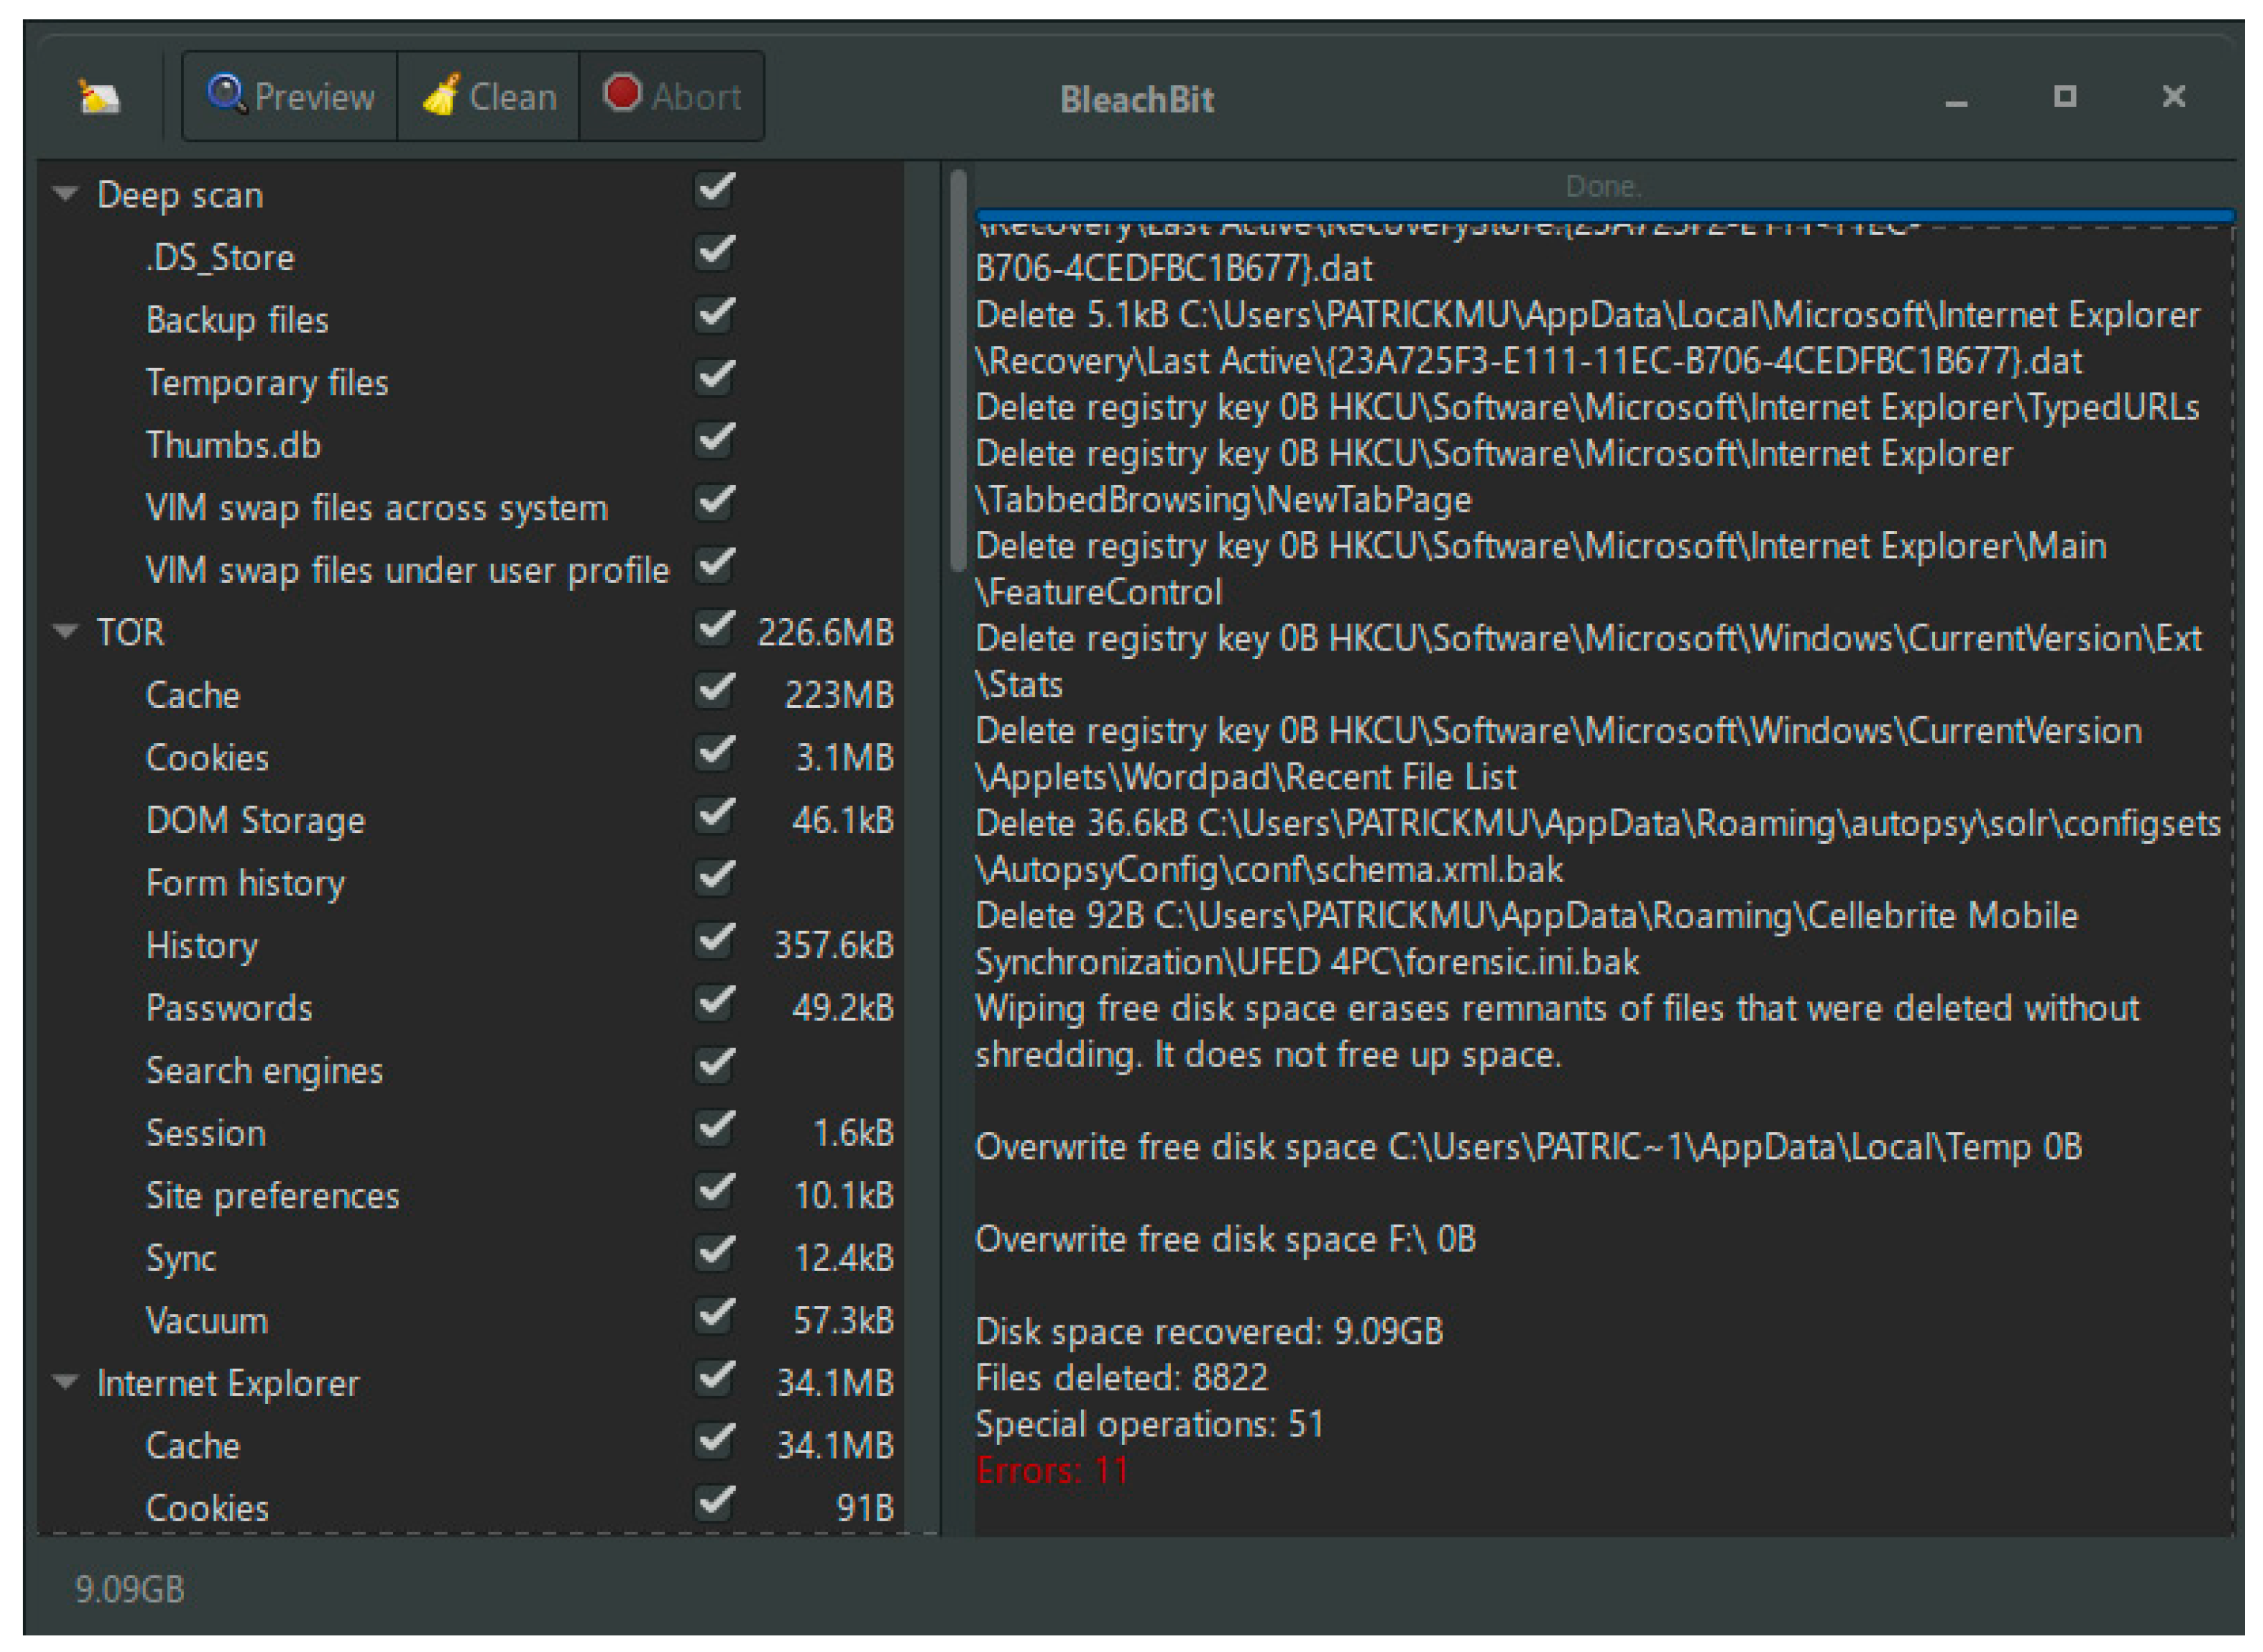Image resolution: width=2263 pixels, height=1652 pixels.
Task: Collapse the Deep scan tree section
Action: click(66, 194)
